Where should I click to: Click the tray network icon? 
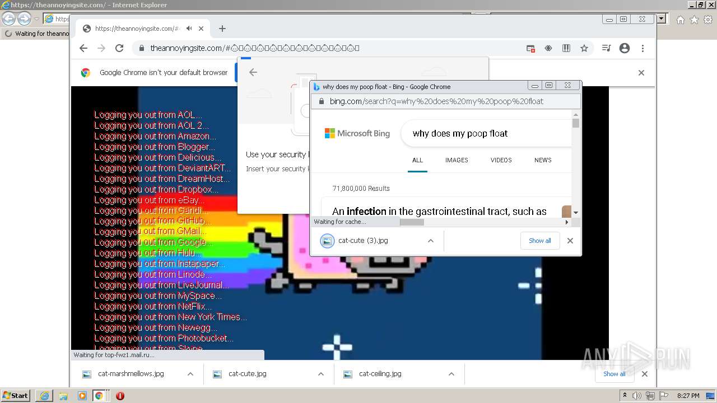(x=650, y=396)
